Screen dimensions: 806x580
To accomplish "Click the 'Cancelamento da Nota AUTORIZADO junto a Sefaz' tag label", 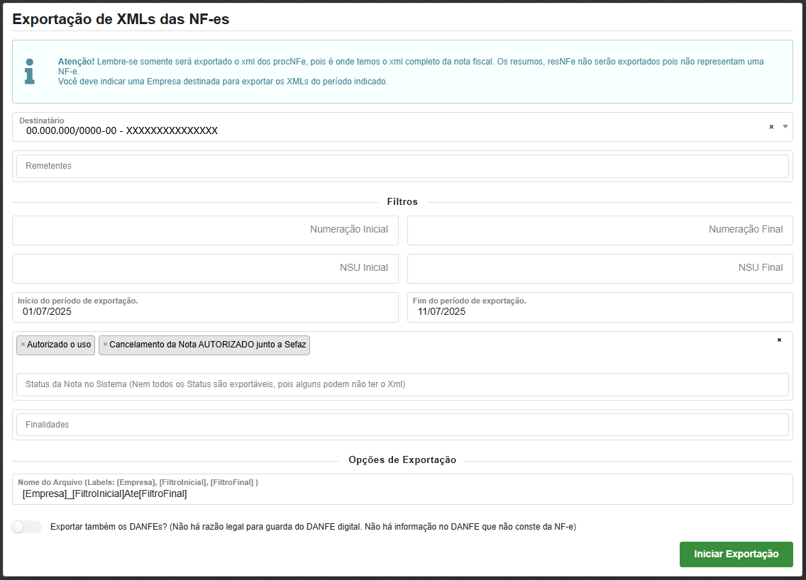I will point(207,345).
